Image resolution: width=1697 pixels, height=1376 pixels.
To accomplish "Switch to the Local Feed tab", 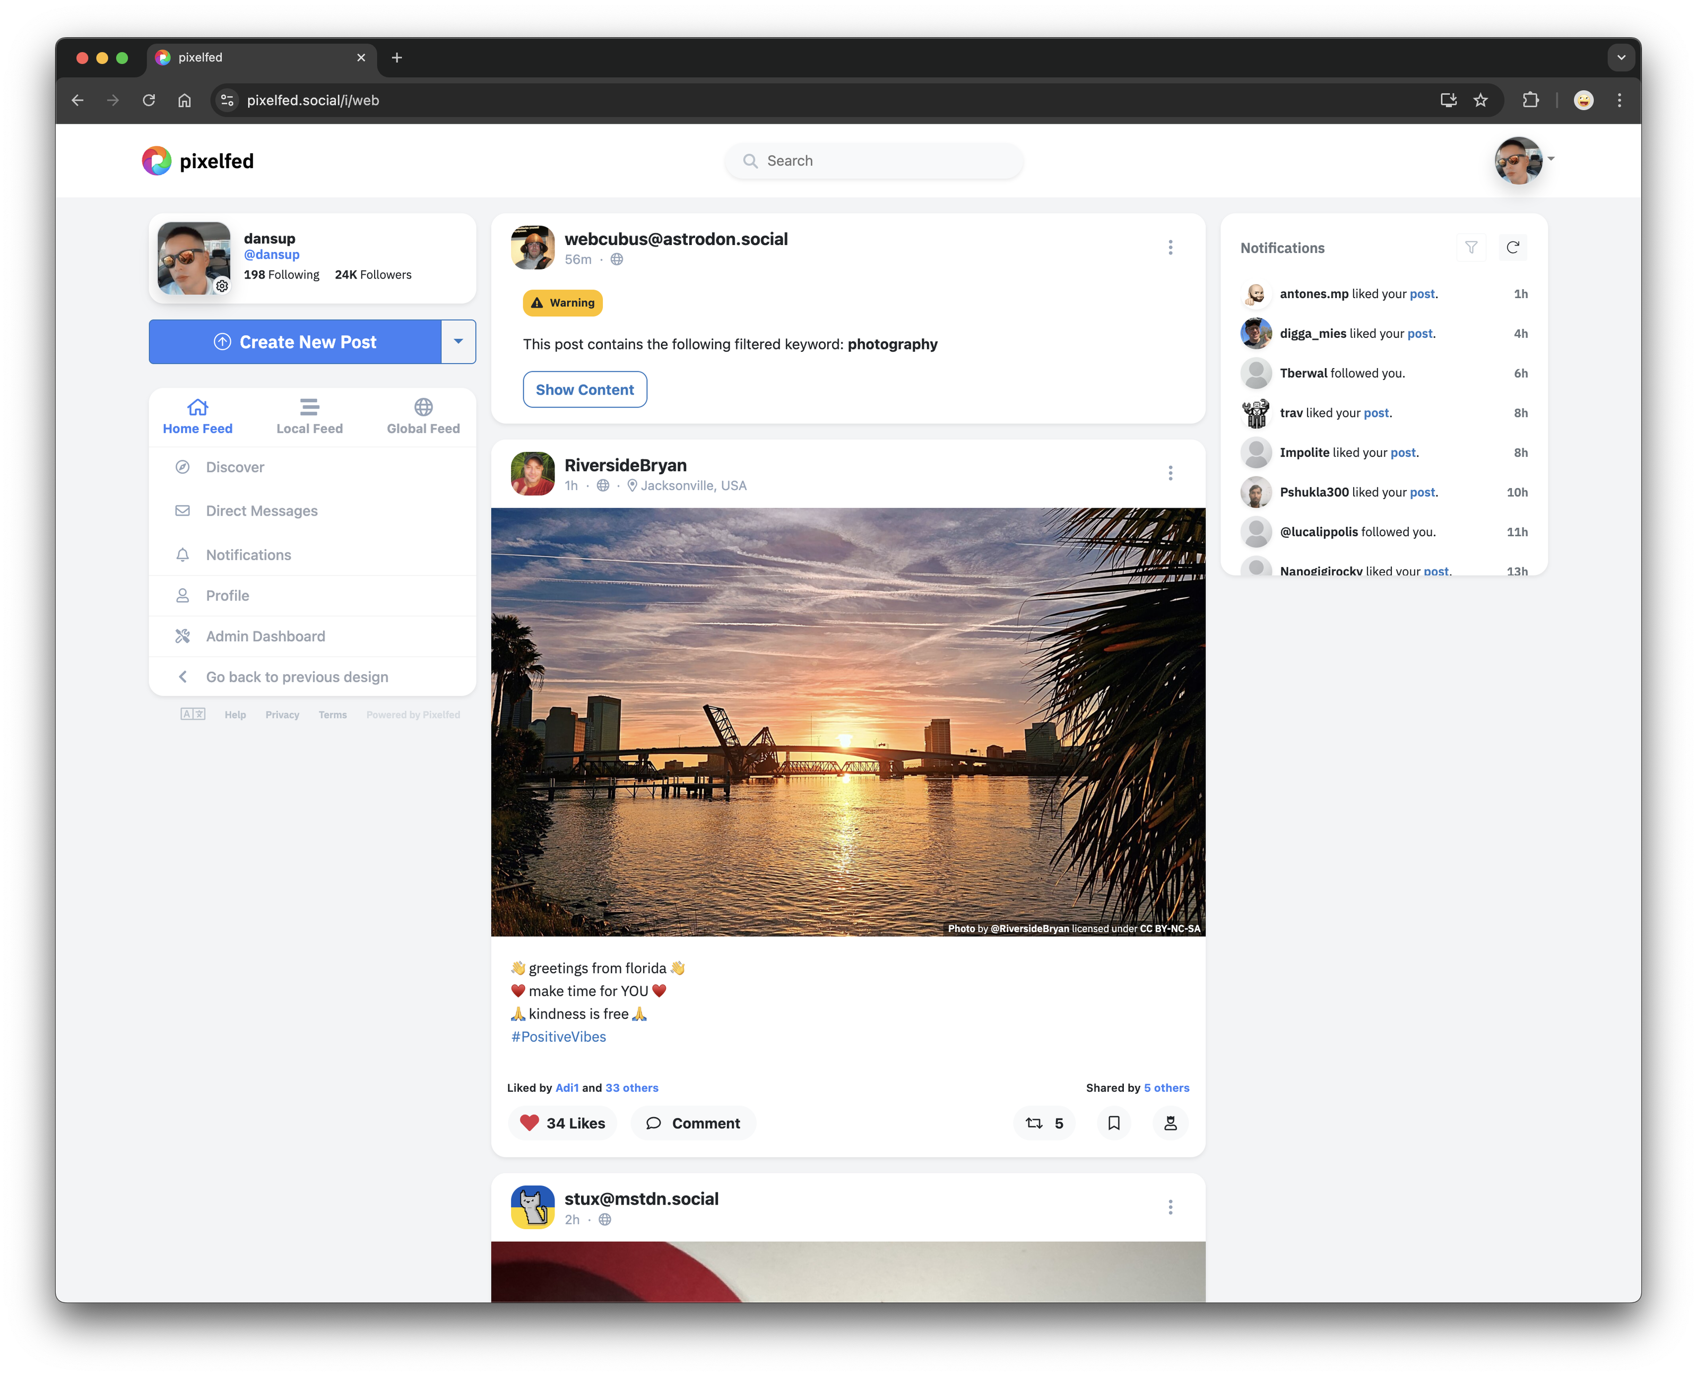I will [309, 416].
